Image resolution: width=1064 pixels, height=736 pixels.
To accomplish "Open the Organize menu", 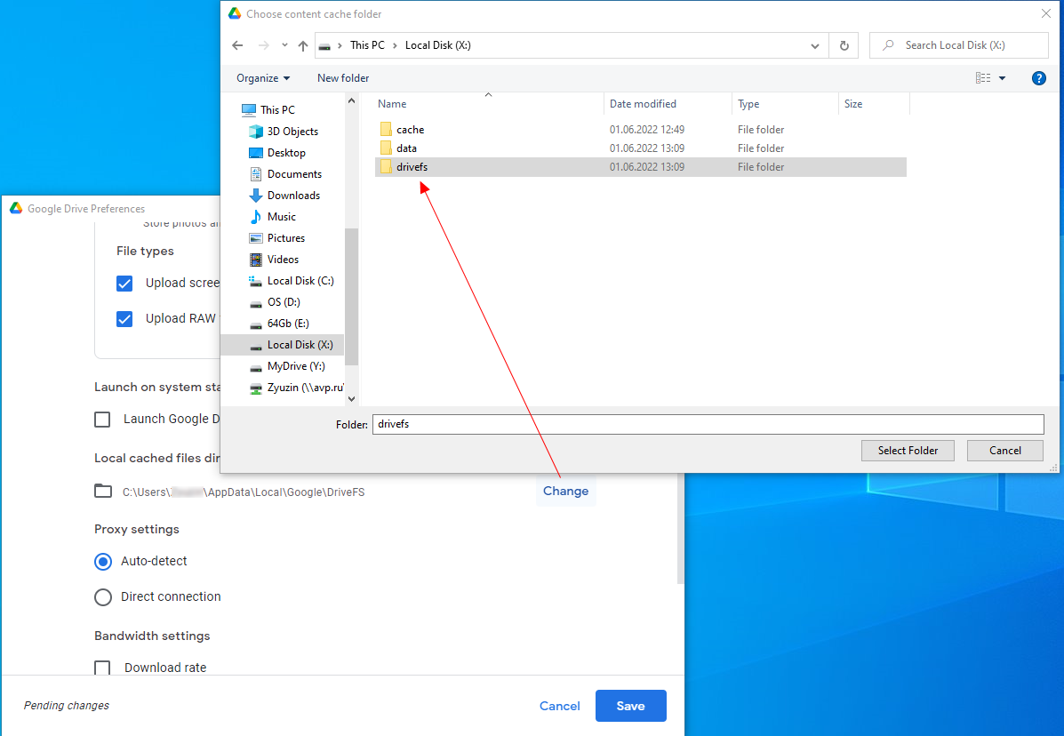I will tap(263, 78).
